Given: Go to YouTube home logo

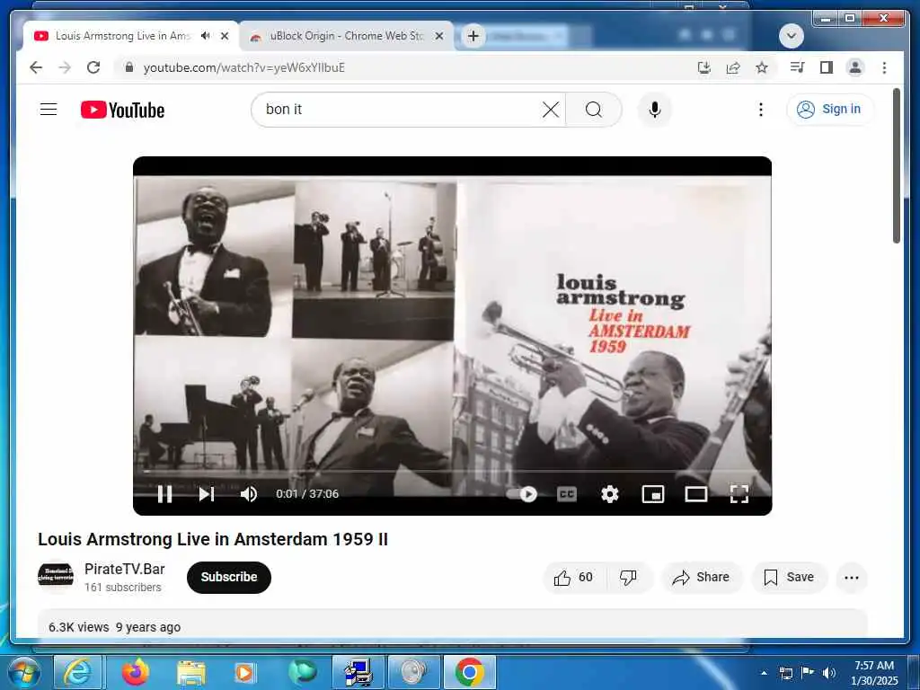Looking at the screenshot, I should [x=122, y=110].
